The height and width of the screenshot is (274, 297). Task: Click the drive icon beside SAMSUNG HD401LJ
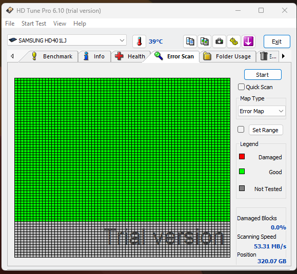tap(13, 40)
